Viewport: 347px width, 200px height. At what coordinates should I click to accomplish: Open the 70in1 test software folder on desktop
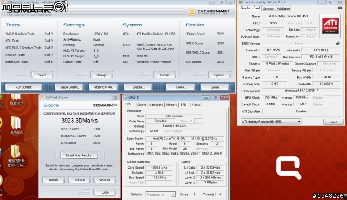coord(16,156)
